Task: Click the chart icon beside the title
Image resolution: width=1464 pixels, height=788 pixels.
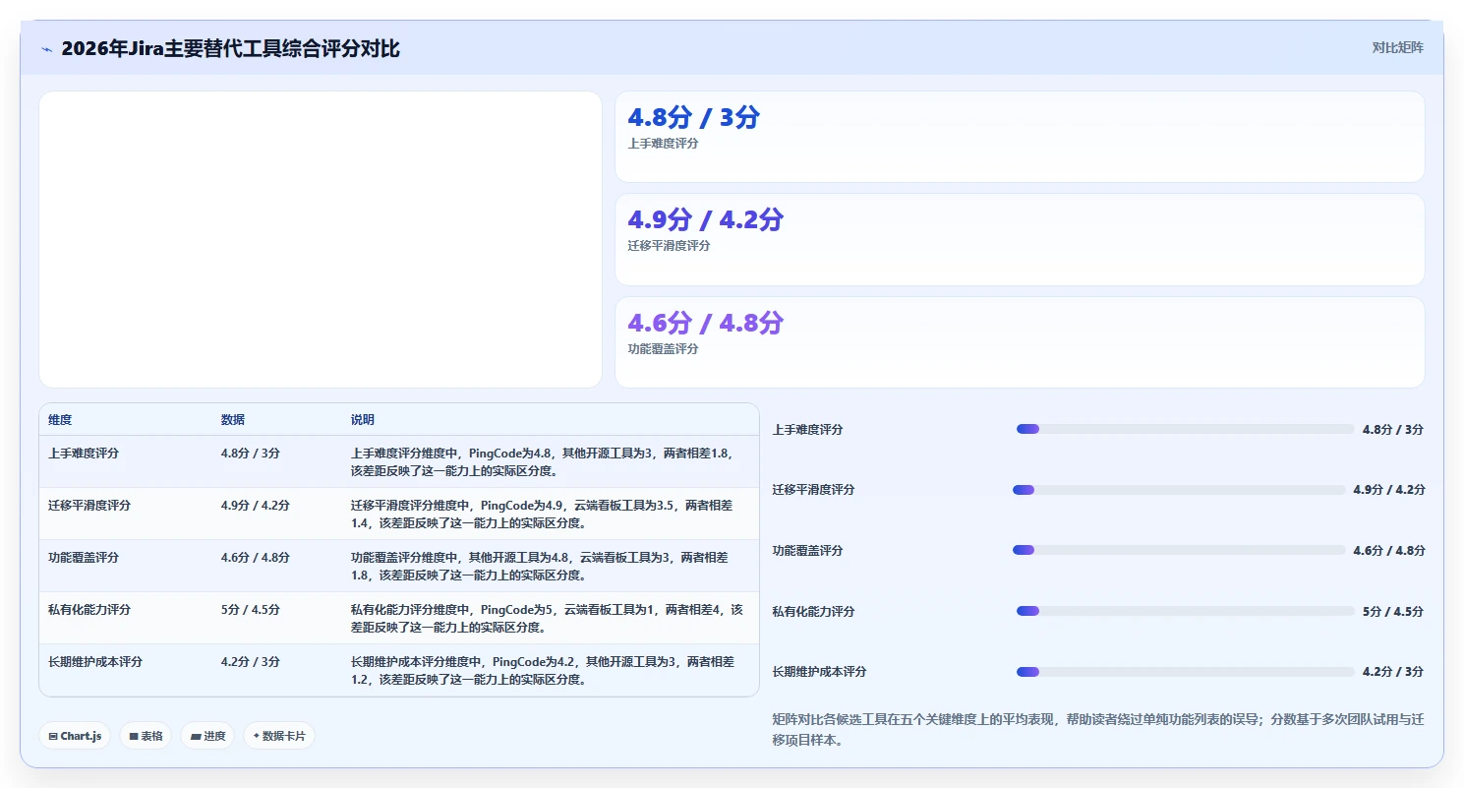Action: [46, 49]
